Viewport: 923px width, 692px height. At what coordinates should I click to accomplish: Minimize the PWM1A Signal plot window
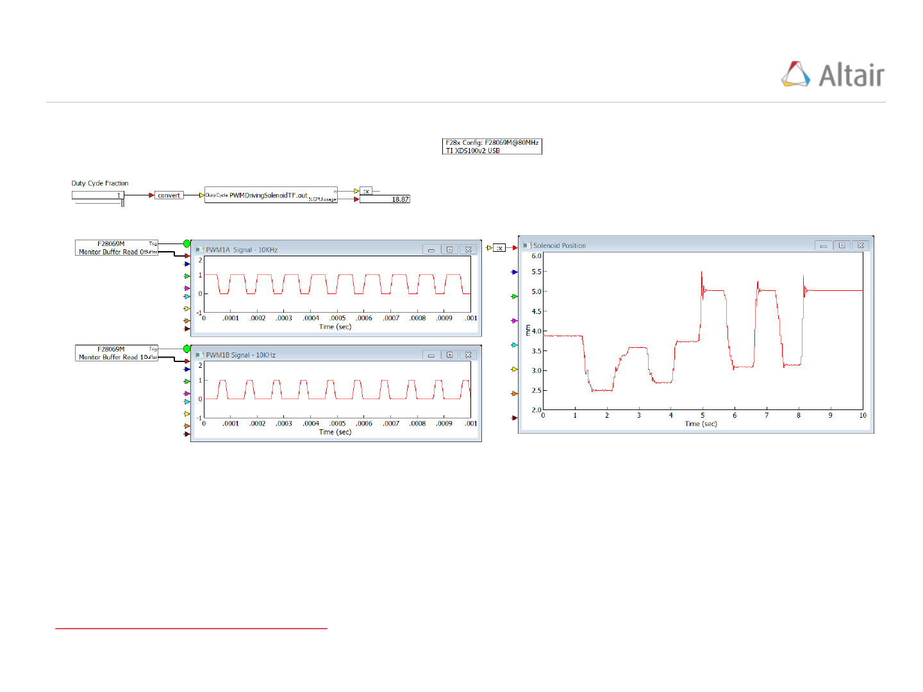431,250
